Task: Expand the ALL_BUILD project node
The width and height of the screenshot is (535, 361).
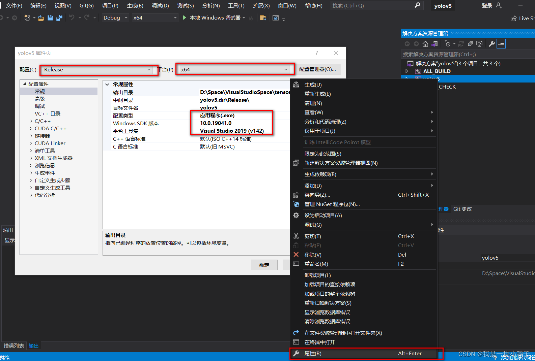Action: pos(407,71)
